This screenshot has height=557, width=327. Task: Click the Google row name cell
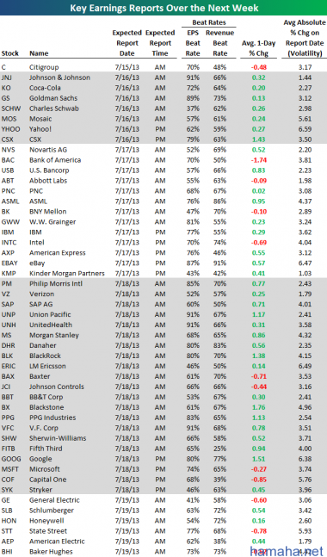pyautogui.click(x=40, y=459)
